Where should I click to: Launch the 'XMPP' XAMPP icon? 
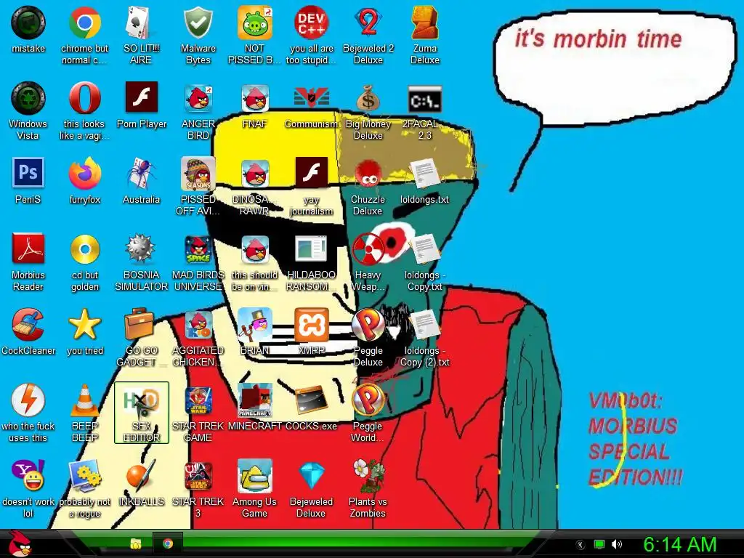[311, 325]
